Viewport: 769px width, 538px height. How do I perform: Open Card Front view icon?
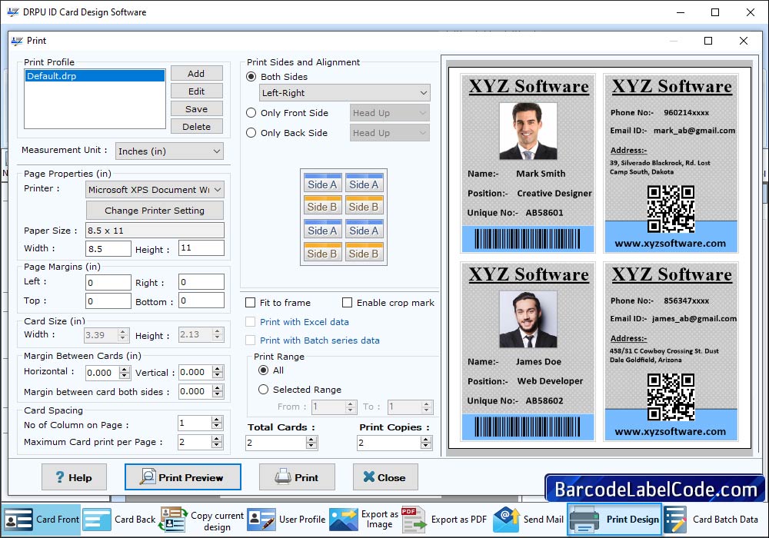(18, 520)
